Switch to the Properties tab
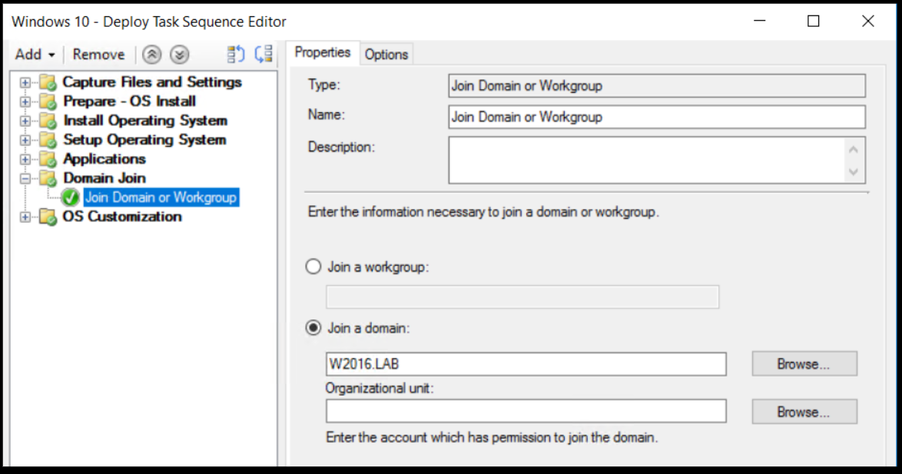The image size is (902, 474). (323, 52)
